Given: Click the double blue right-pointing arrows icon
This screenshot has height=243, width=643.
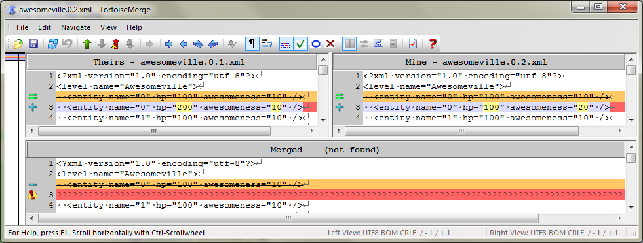Looking at the screenshot, I should (198, 44).
